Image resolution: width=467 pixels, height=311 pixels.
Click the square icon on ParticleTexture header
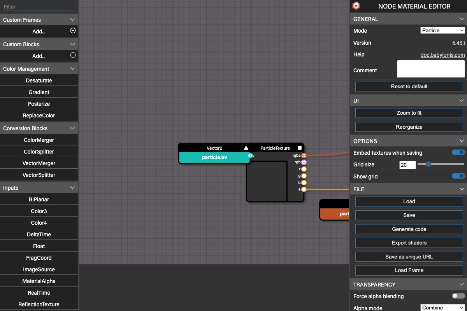pyautogui.click(x=299, y=148)
